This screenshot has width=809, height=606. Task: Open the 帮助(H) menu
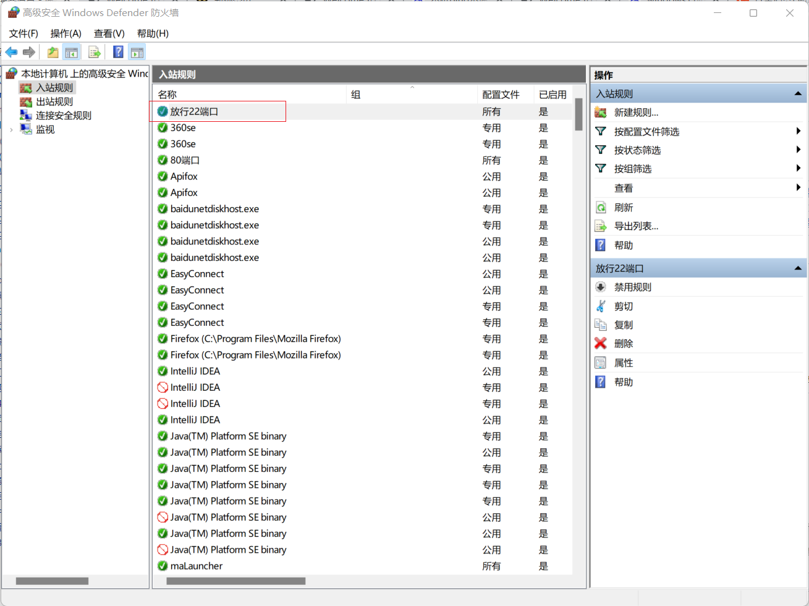point(153,33)
